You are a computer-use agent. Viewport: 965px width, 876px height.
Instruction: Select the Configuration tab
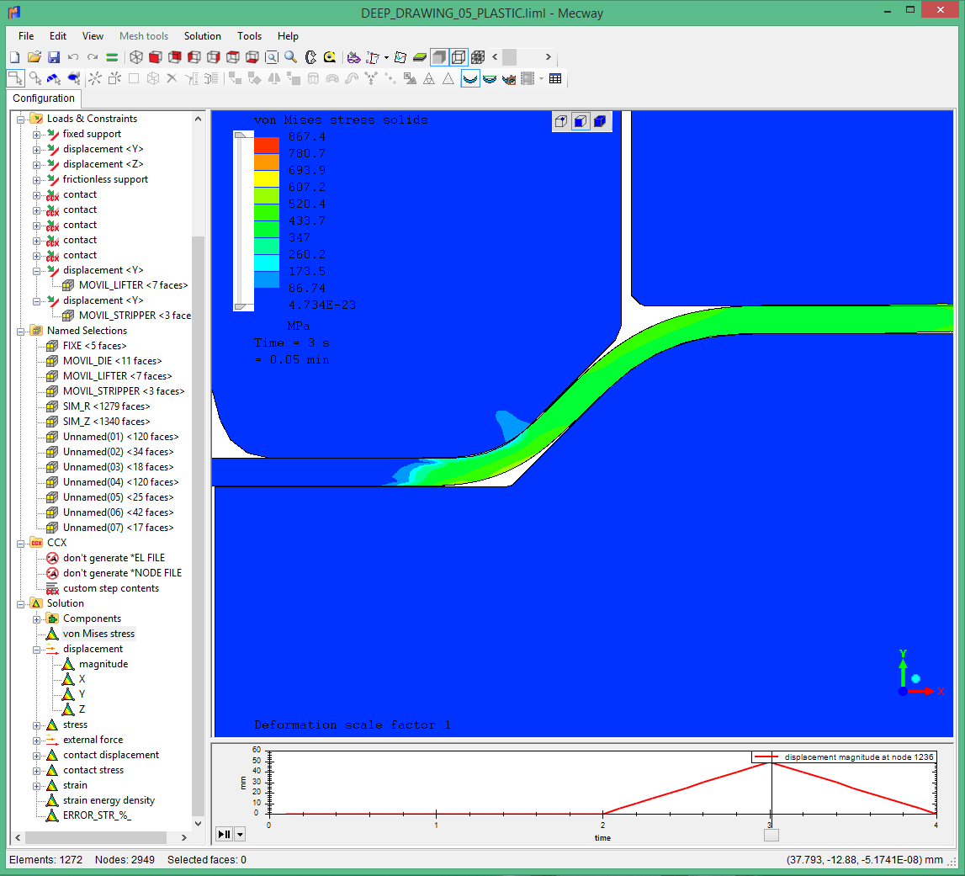(x=44, y=98)
